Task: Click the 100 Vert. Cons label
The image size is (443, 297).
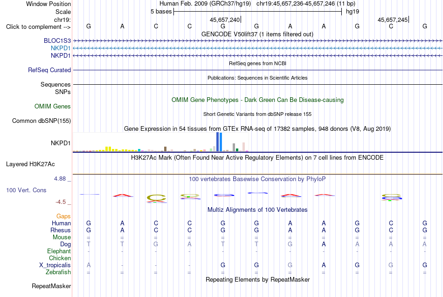Action: click(26, 190)
